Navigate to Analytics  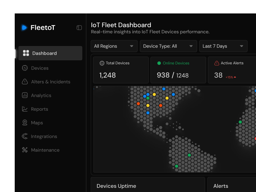pyautogui.click(x=41, y=95)
